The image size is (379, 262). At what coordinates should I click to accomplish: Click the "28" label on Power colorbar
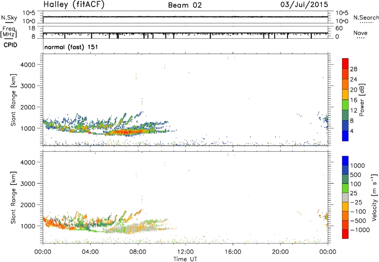pyautogui.click(x=353, y=69)
